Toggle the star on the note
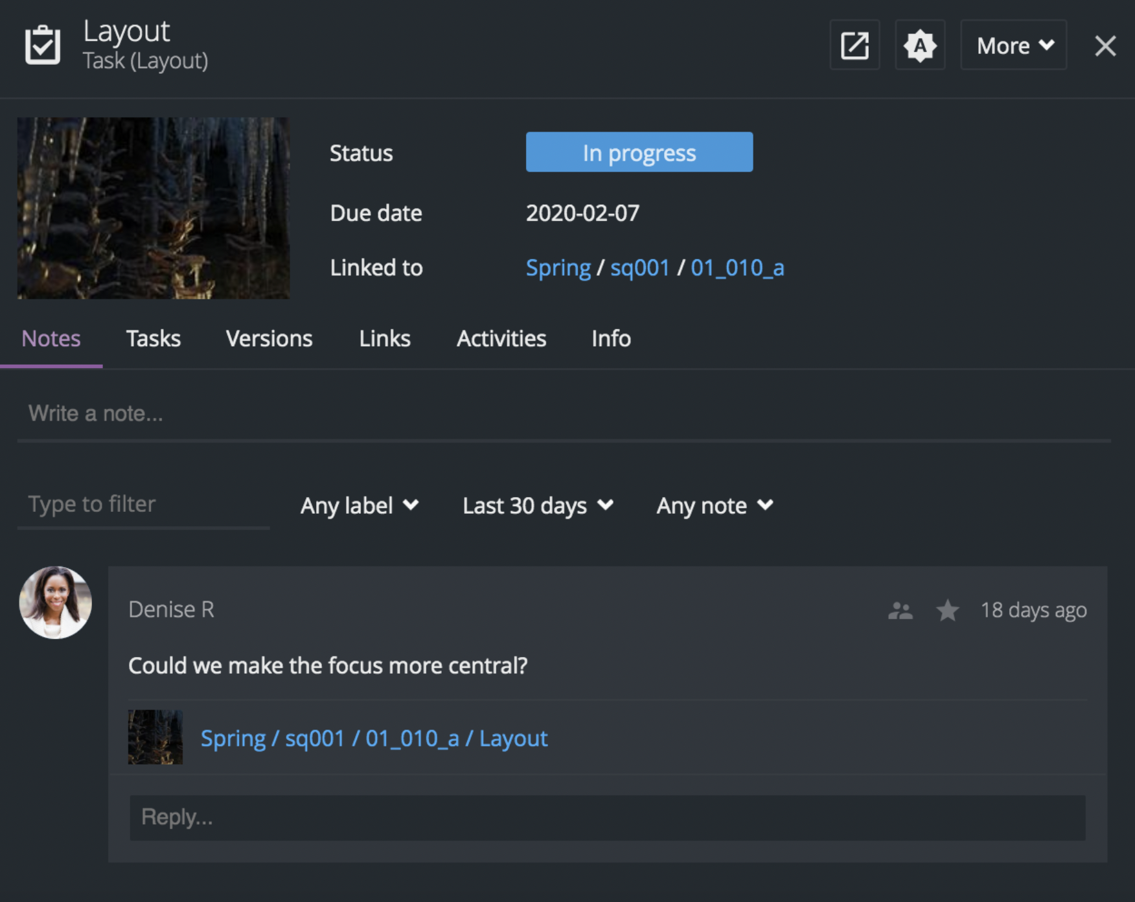The width and height of the screenshot is (1135, 902). point(948,610)
